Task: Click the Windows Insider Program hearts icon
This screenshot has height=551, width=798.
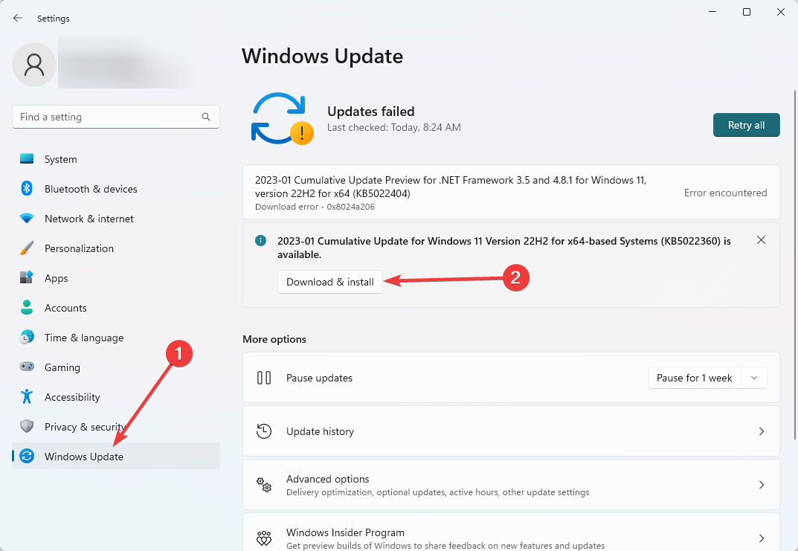Action: click(263, 538)
